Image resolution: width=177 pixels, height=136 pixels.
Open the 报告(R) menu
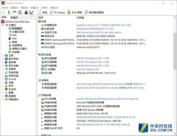click(x=24, y=8)
